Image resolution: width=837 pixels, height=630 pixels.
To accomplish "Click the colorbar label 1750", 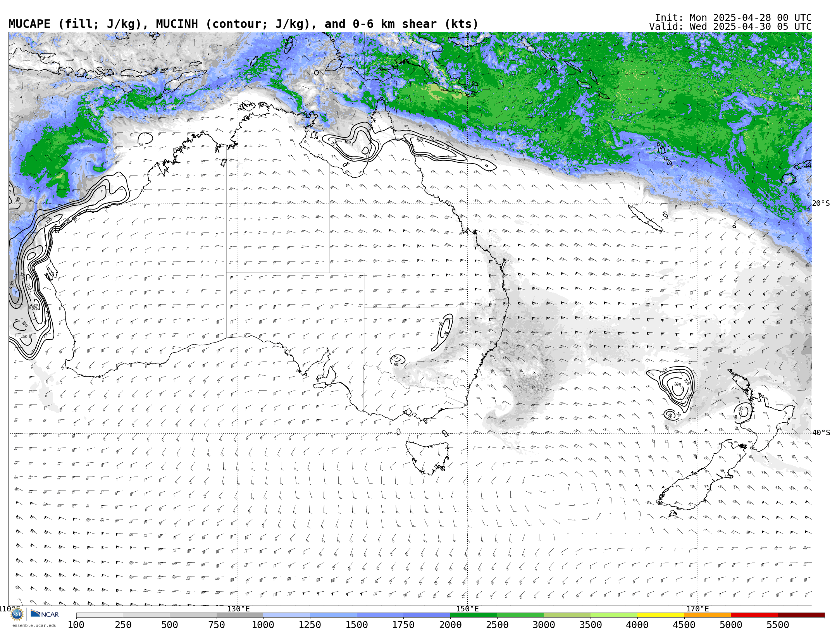I will pos(403,625).
